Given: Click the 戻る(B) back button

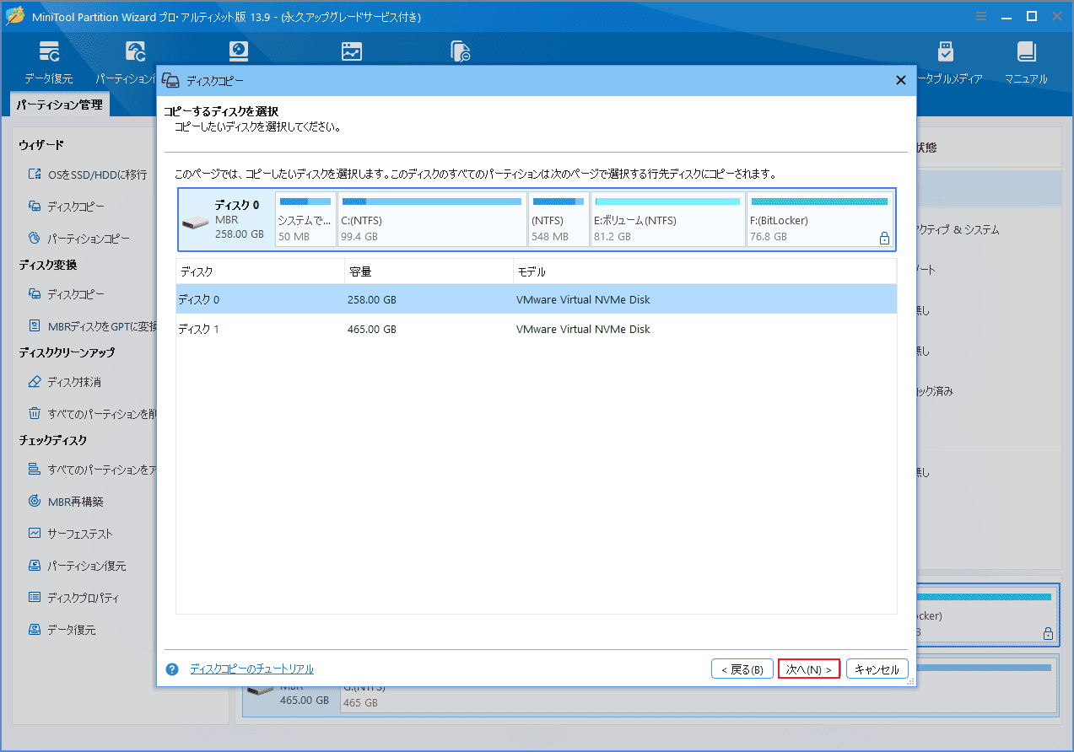Looking at the screenshot, I should click(742, 669).
